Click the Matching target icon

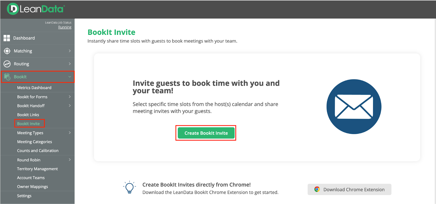(7, 51)
